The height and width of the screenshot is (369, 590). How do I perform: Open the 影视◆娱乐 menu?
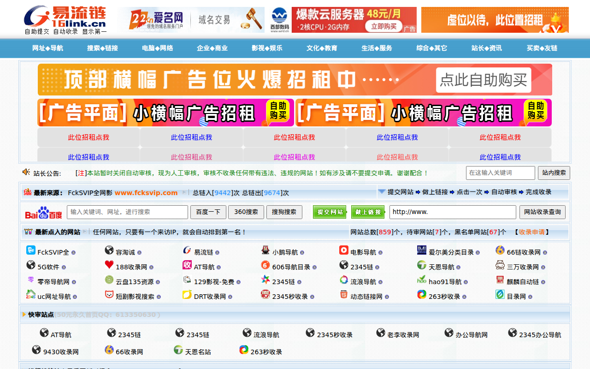(267, 48)
